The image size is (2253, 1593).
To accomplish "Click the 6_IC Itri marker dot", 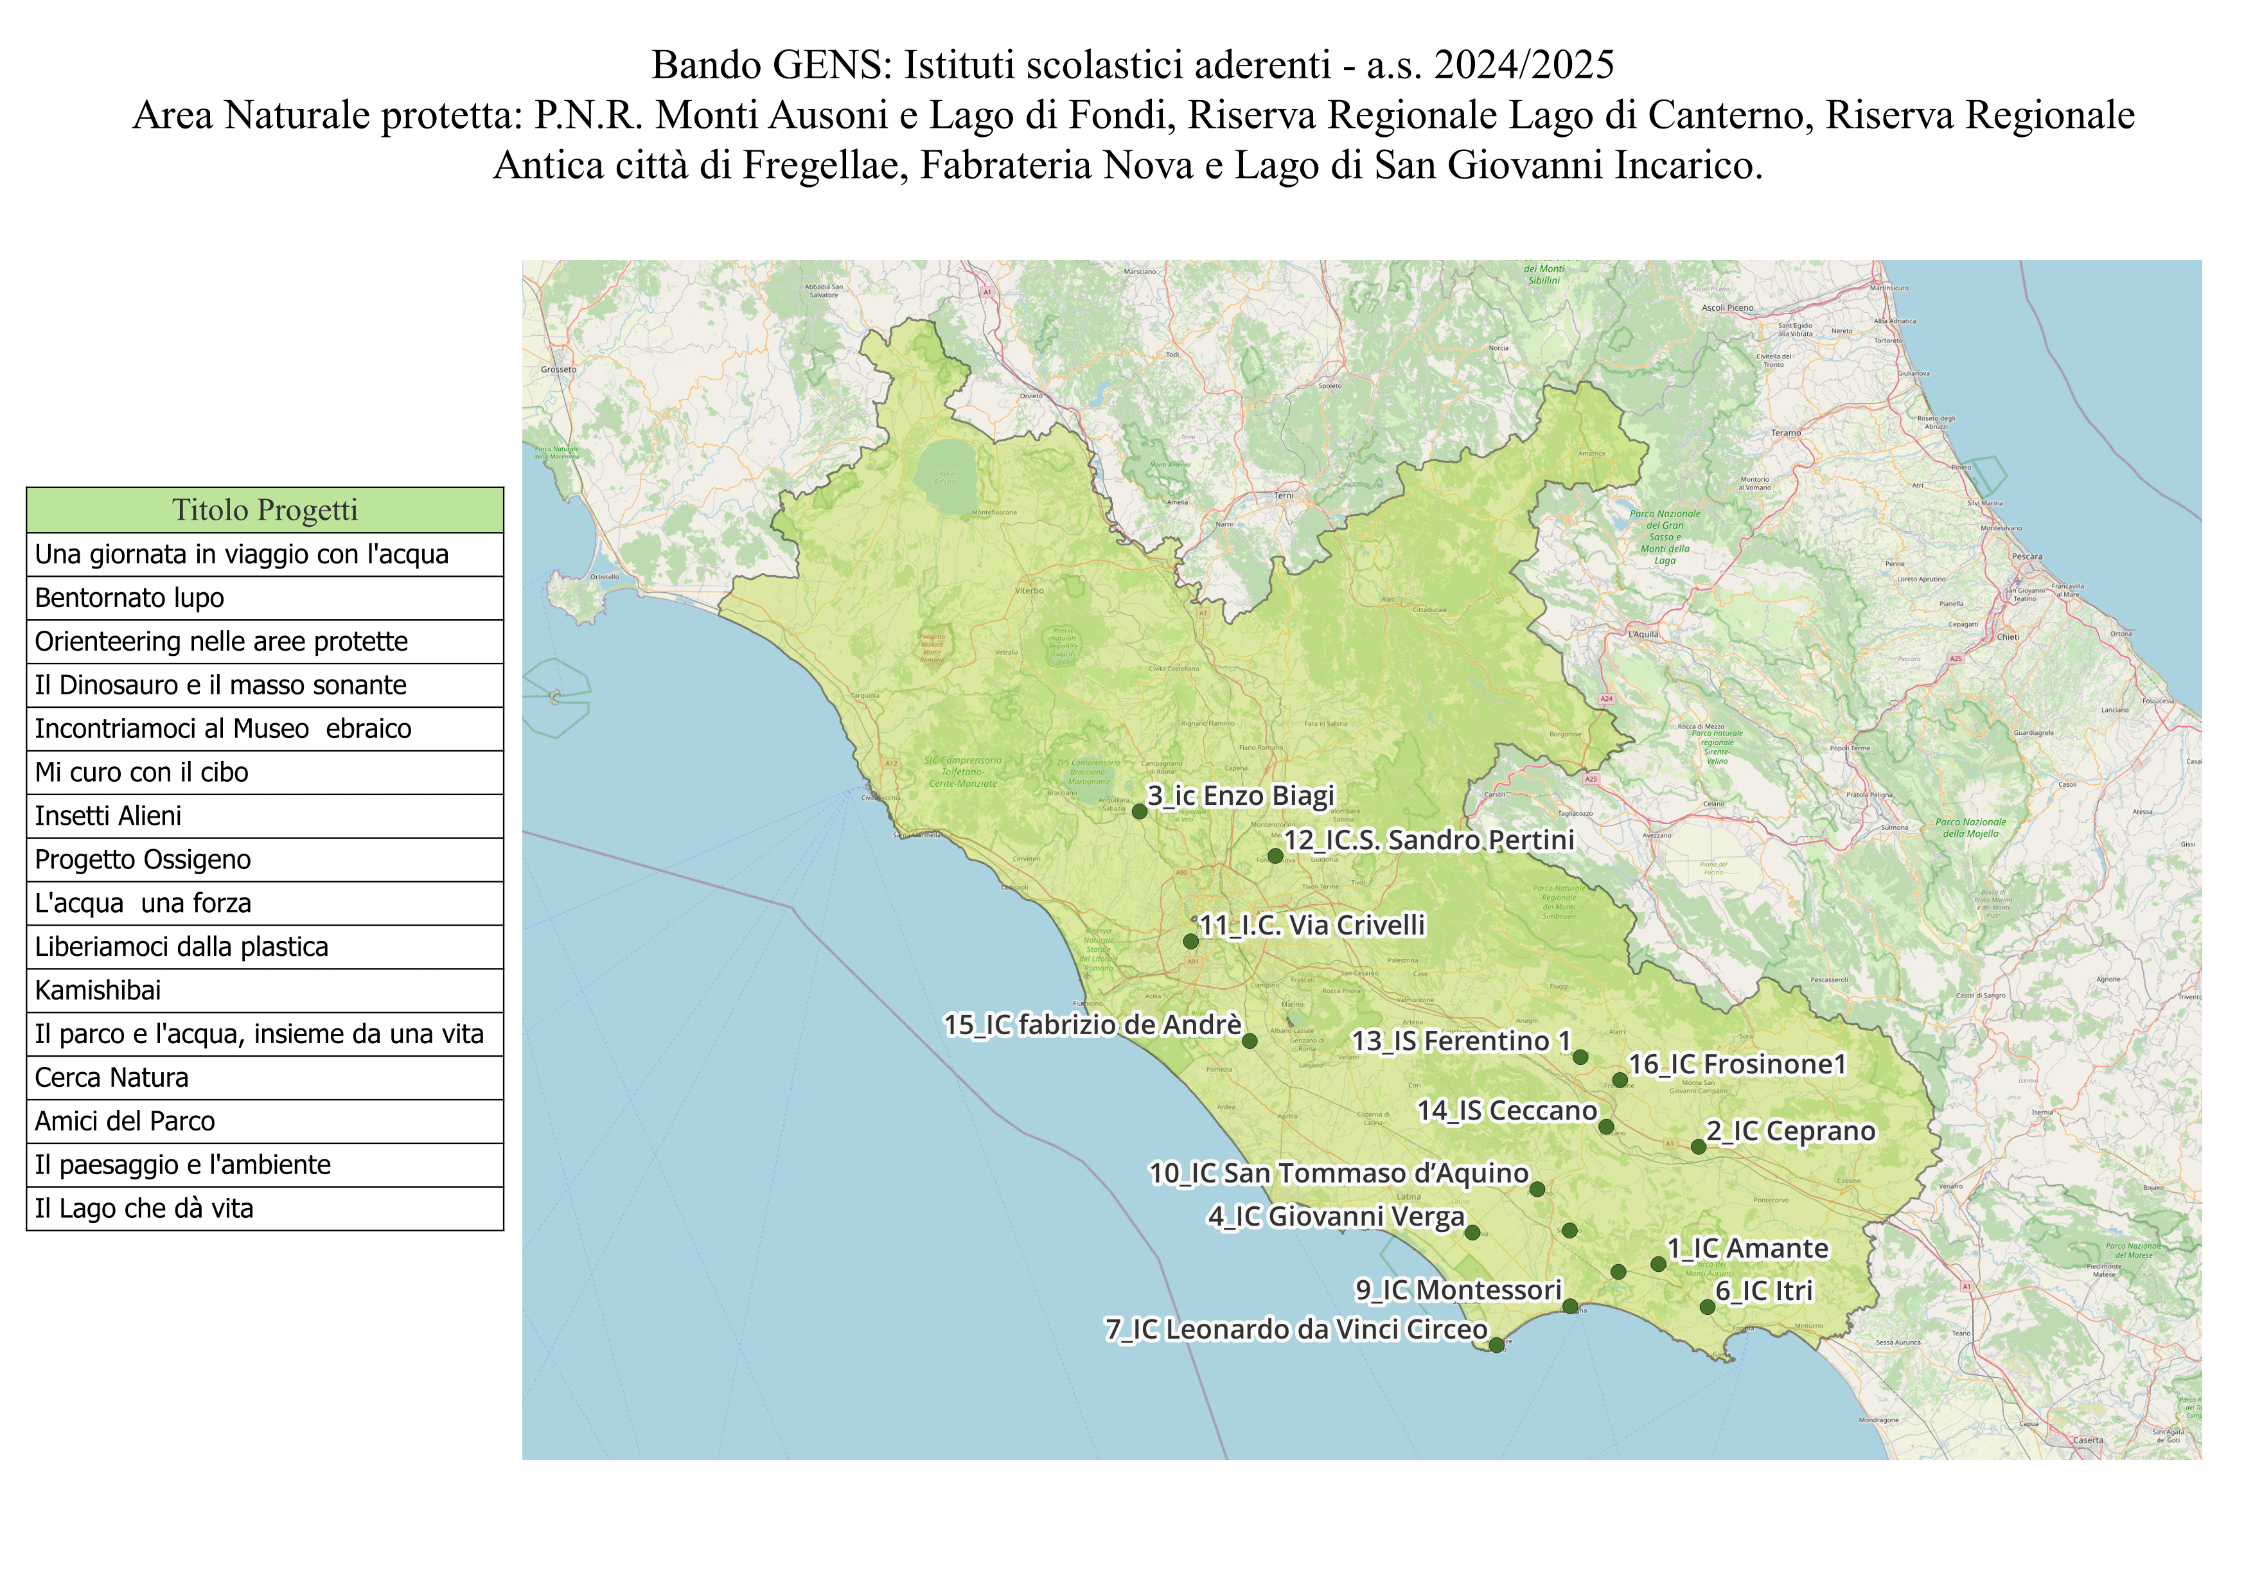I will click(1708, 1307).
